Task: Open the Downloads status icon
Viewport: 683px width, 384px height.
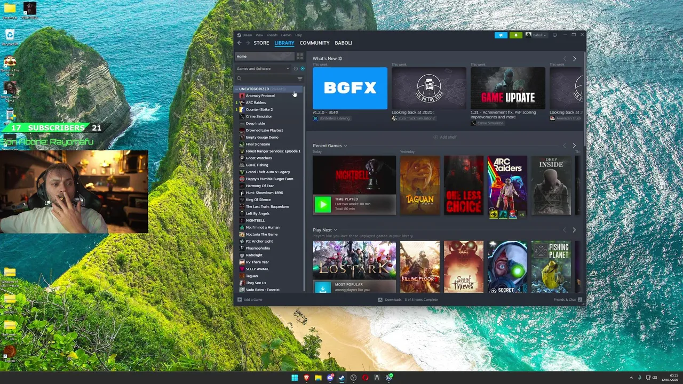Action: pos(380,300)
